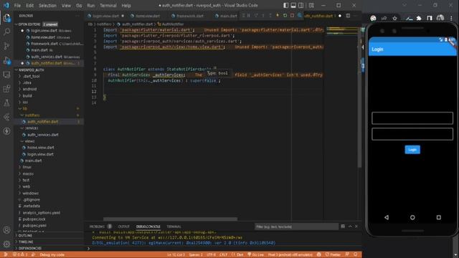Screen dimensions: 459x258
Task: Toggle primary sidebar layout icon in title bar
Action: tap(285, 5)
